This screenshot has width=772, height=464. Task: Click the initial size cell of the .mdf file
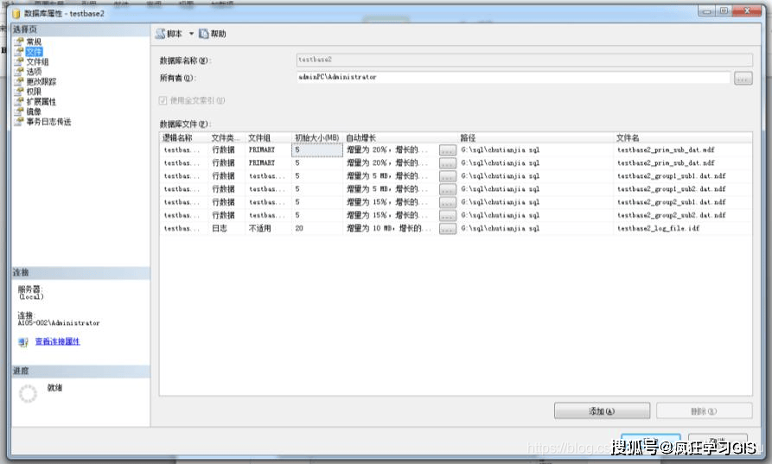click(x=317, y=149)
